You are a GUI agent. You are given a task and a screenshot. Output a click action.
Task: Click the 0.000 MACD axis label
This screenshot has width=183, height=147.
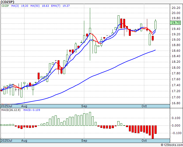point(176,125)
